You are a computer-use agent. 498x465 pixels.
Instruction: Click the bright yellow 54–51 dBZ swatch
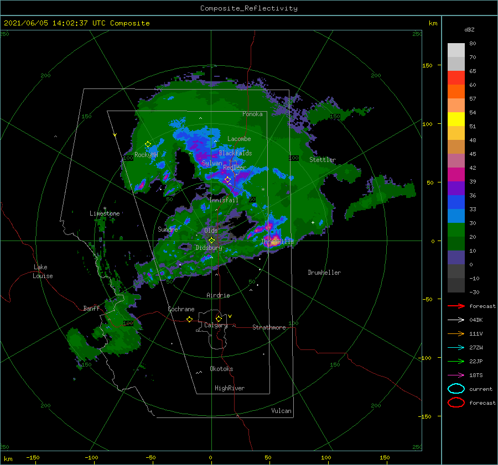[x=456, y=119]
